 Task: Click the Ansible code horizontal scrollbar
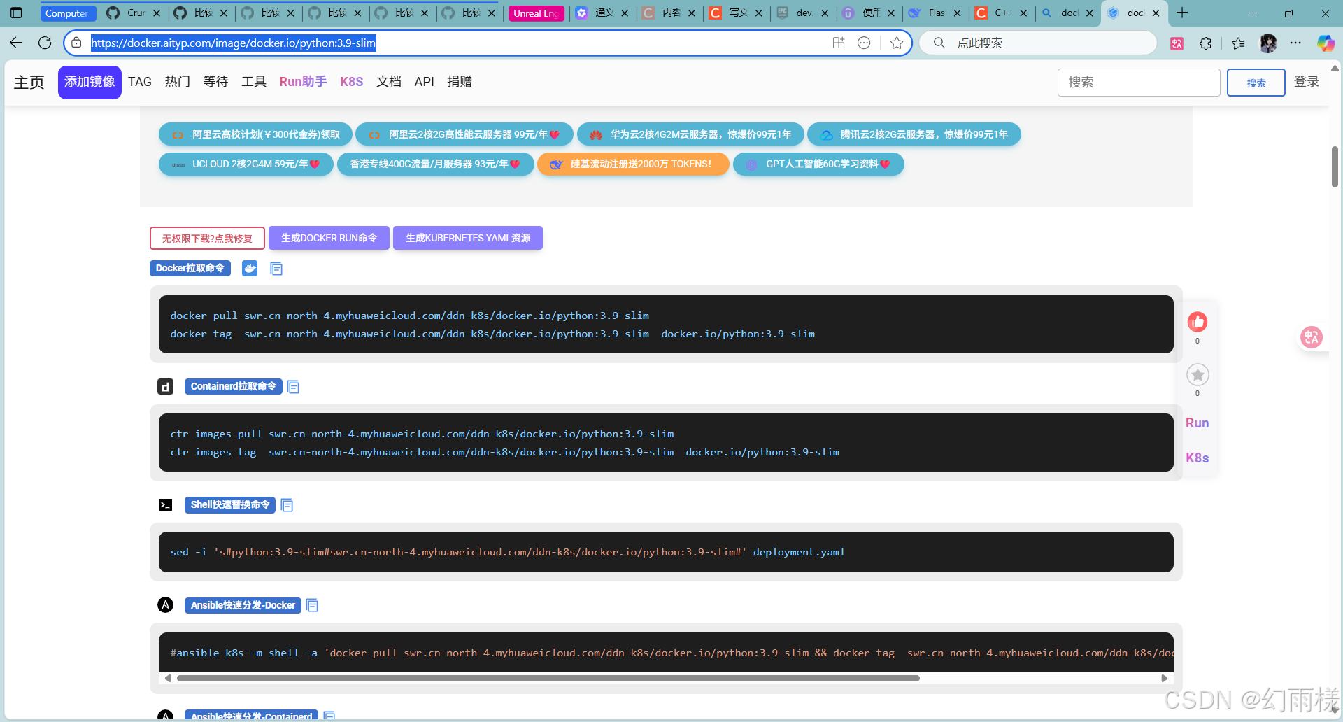tap(548, 678)
